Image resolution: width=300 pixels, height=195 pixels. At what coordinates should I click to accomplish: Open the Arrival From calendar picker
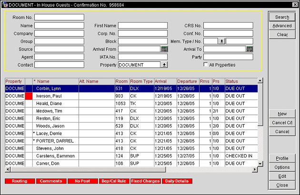(x=164, y=49)
